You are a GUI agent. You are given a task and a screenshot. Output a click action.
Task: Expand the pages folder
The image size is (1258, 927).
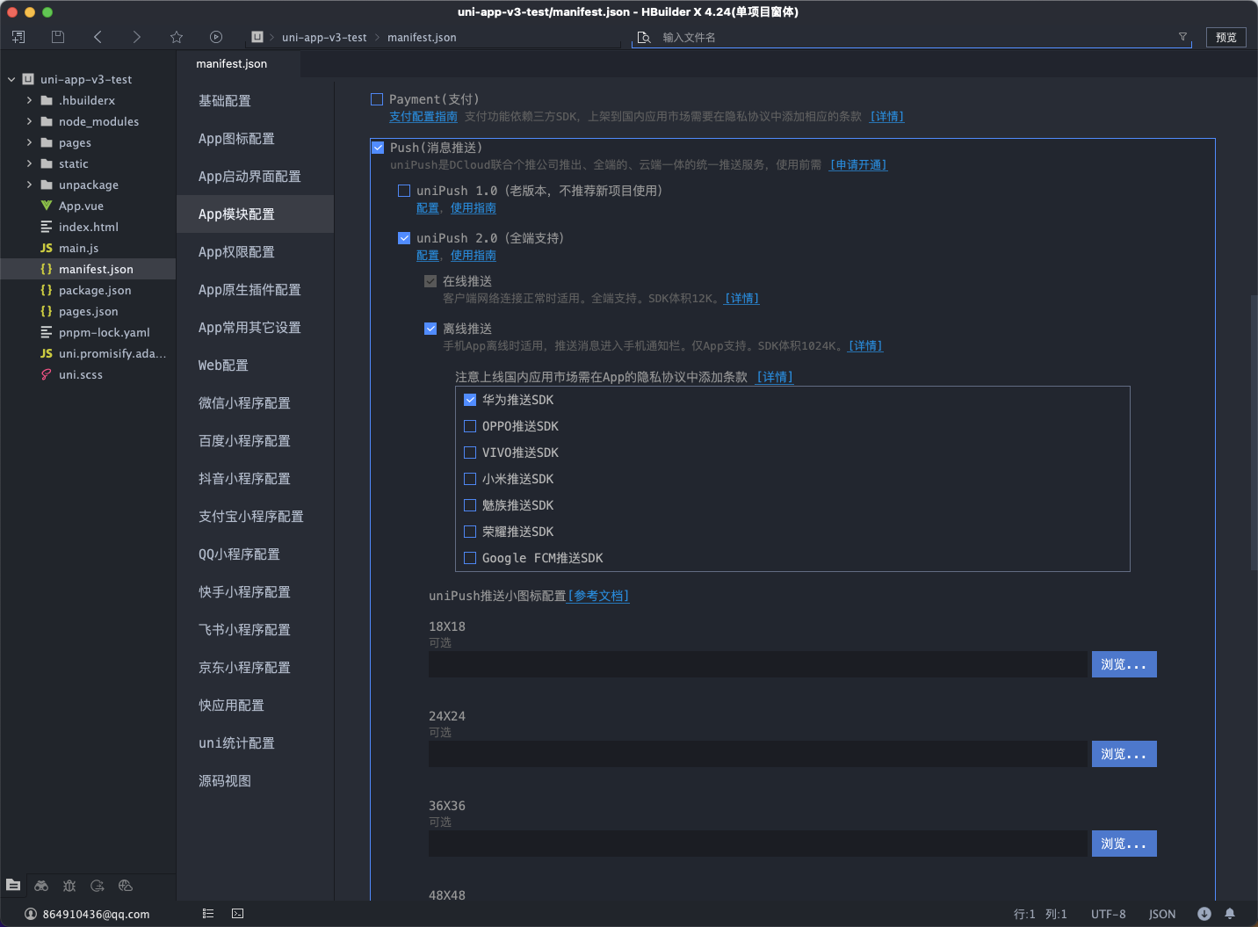29,142
